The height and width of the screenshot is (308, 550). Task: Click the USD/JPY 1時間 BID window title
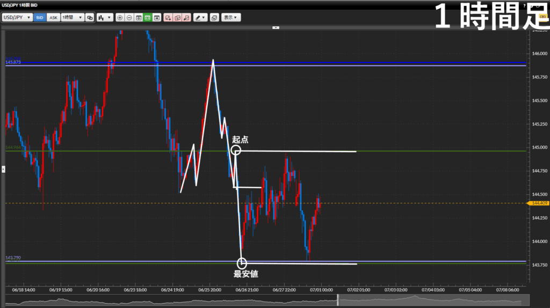pos(20,5)
